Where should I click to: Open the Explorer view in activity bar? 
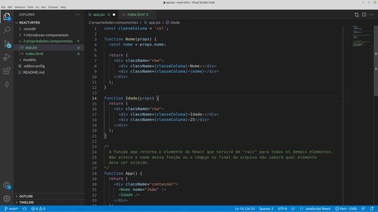[6, 16]
